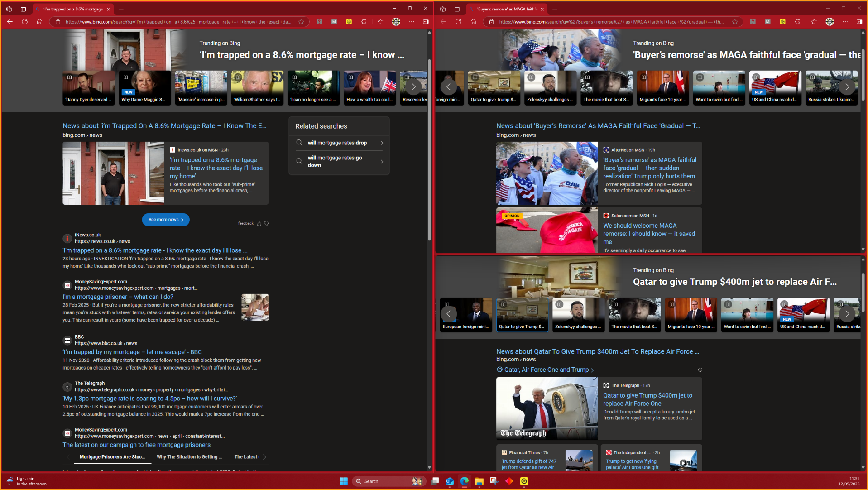Open the Extensions puzzle icon in right window
This screenshot has width=868, height=490.
tap(798, 22)
